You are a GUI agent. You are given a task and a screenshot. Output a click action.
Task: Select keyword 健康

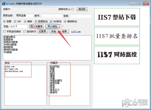pos(52,76)
